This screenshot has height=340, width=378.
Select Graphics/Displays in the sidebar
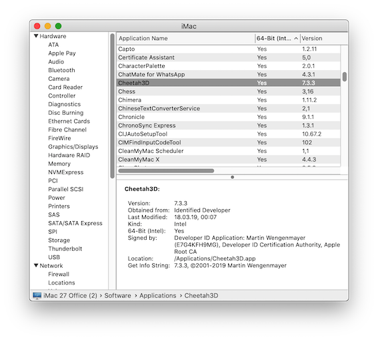73,147
